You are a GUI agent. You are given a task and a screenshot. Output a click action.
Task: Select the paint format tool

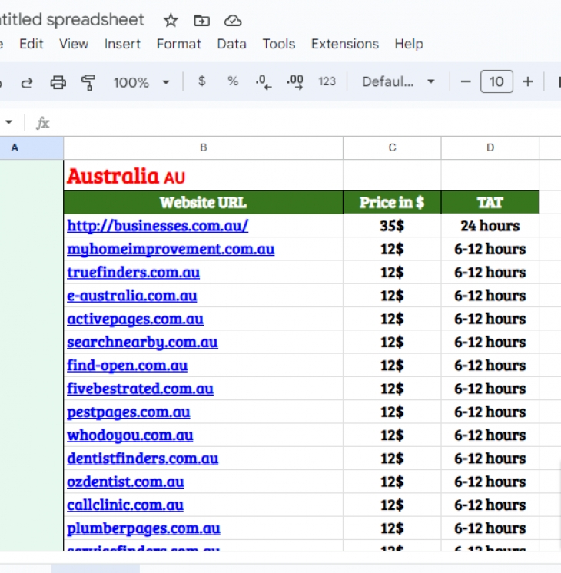88,82
